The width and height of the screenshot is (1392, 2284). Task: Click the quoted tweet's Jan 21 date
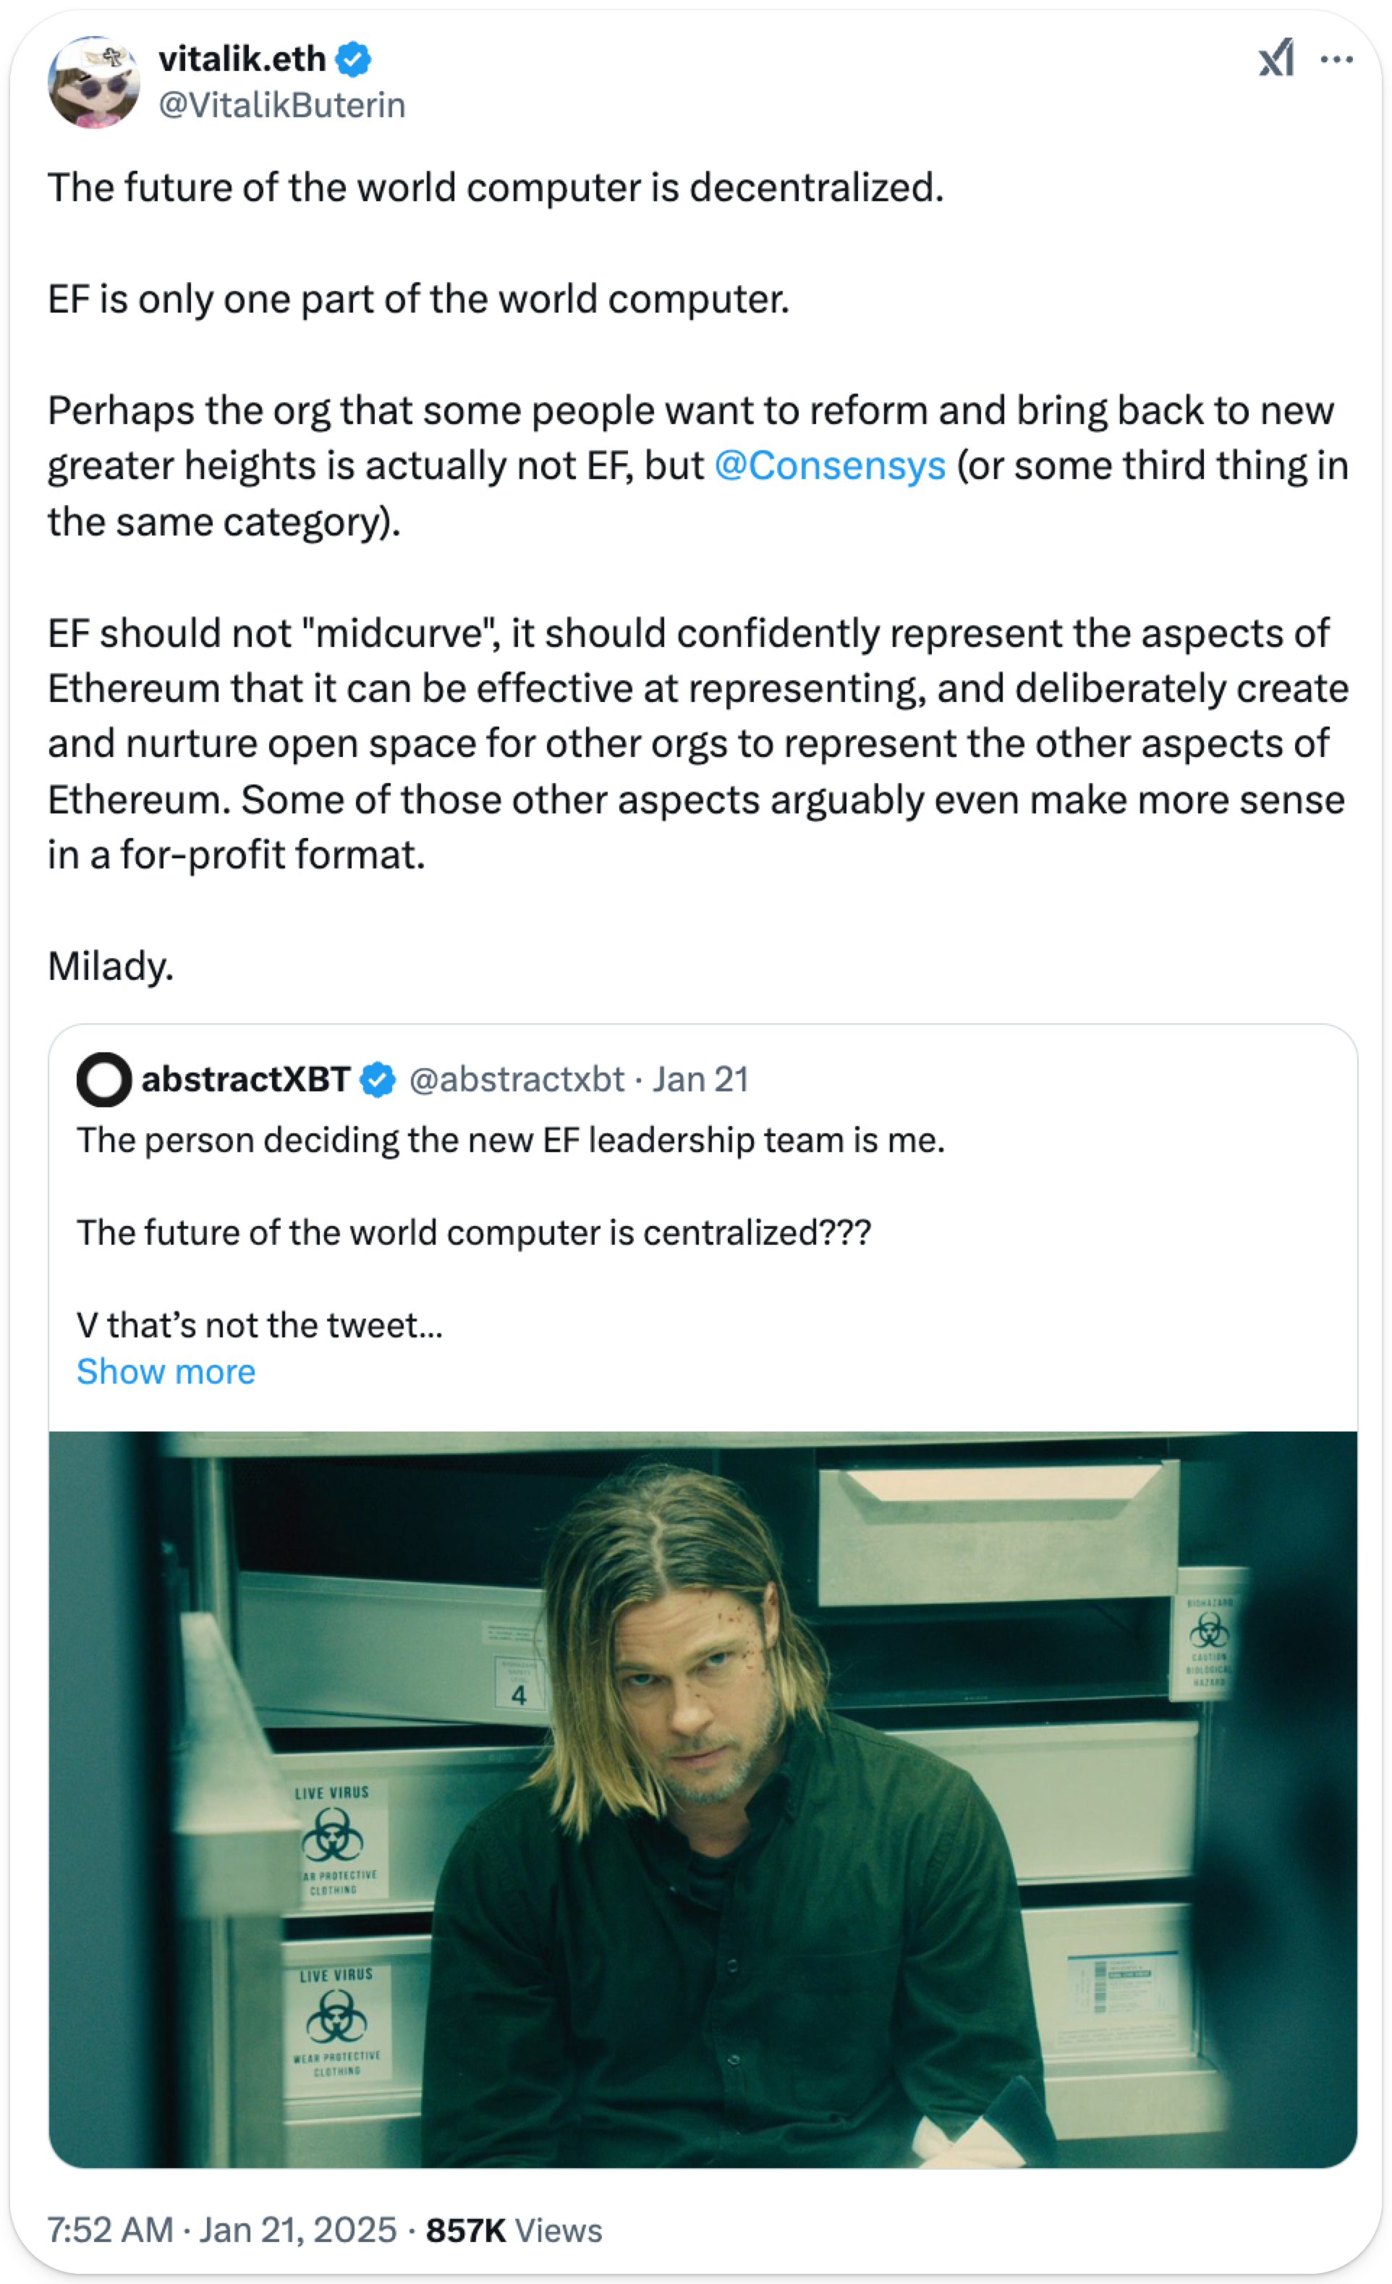(x=700, y=1080)
